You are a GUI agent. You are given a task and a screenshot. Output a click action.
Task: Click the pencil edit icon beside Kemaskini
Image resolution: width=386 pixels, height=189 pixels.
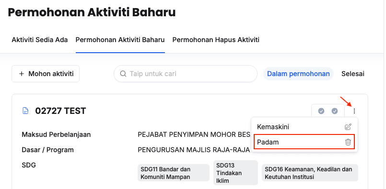pos(348,127)
